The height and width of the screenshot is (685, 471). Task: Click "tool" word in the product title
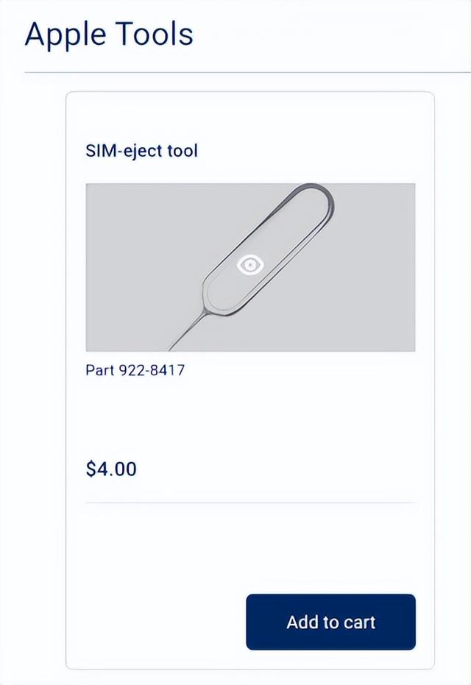coord(182,151)
